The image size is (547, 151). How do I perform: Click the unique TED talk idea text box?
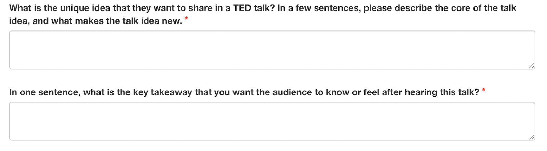[272, 50]
